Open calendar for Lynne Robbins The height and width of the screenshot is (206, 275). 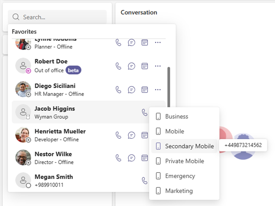[145, 42]
